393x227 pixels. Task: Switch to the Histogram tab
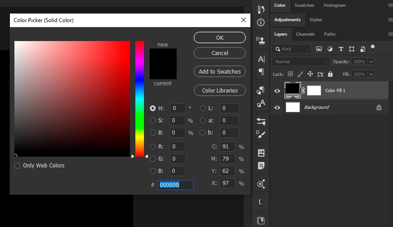pos(334,5)
